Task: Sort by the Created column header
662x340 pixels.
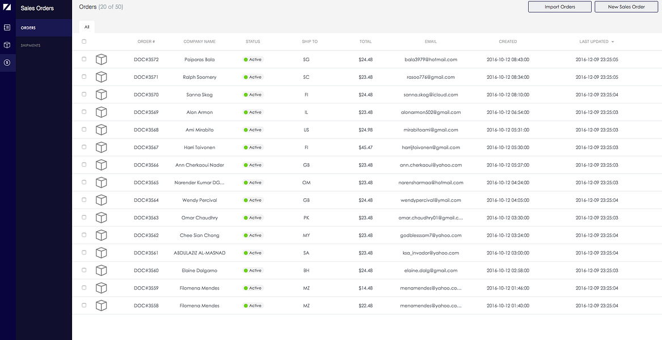Action: point(508,42)
